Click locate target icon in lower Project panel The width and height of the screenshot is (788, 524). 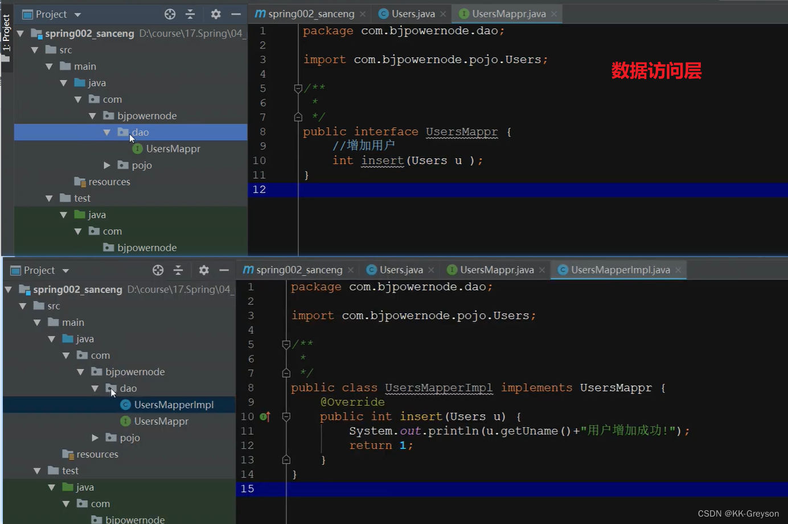click(158, 270)
